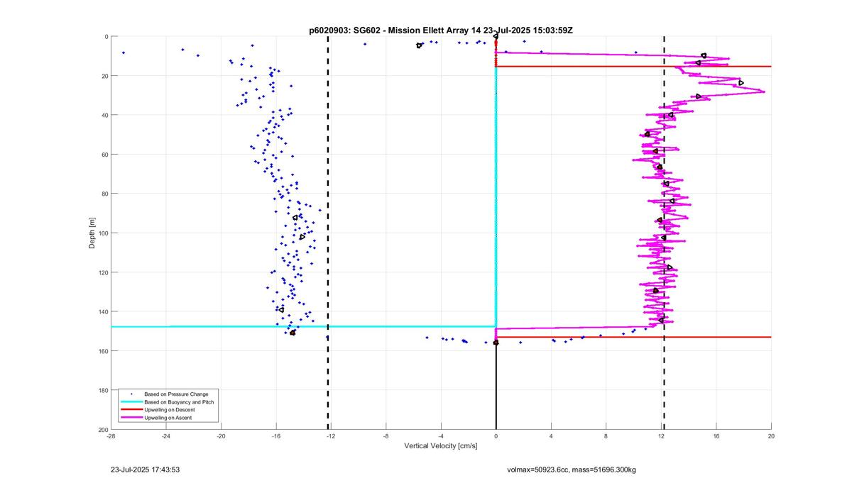Click depth-axis tick label '100'
The image size is (852, 483).
tap(103, 233)
